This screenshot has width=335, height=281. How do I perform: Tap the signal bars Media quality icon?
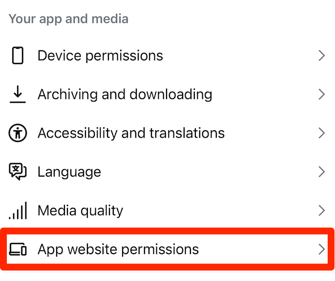18,211
